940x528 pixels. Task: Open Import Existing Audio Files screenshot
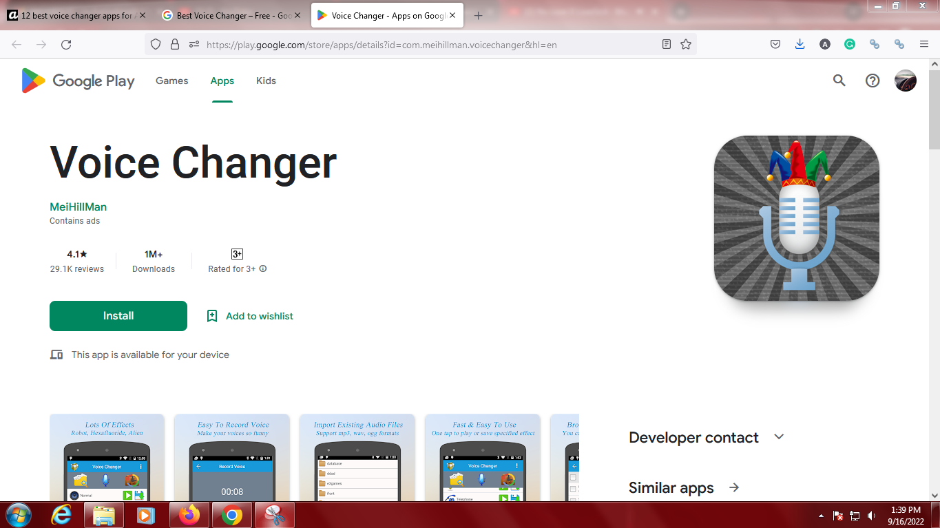pos(357,457)
